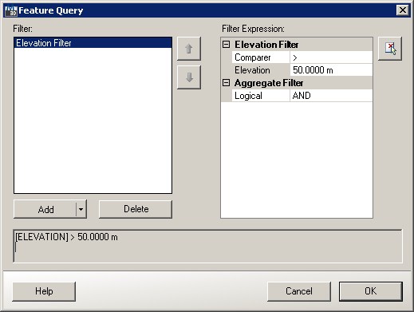Click the Feature Query title bar app icon
The height and width of the screenshot is (312, 414).
[x=11, y=10]
